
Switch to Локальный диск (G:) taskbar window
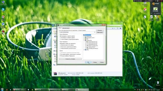pos(55,90)
